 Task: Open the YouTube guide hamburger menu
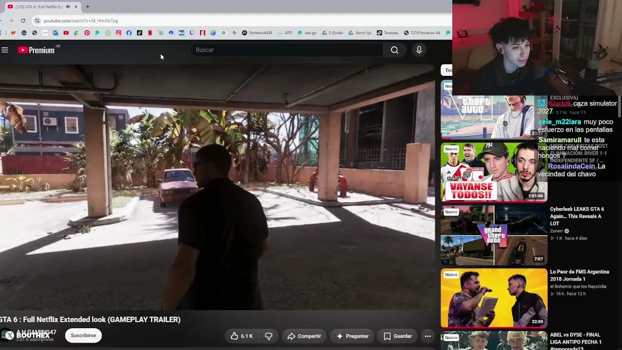click(5, 50)
